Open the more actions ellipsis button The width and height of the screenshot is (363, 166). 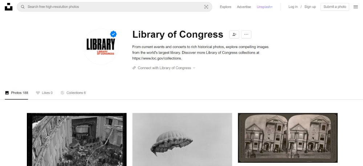point(246,34)
